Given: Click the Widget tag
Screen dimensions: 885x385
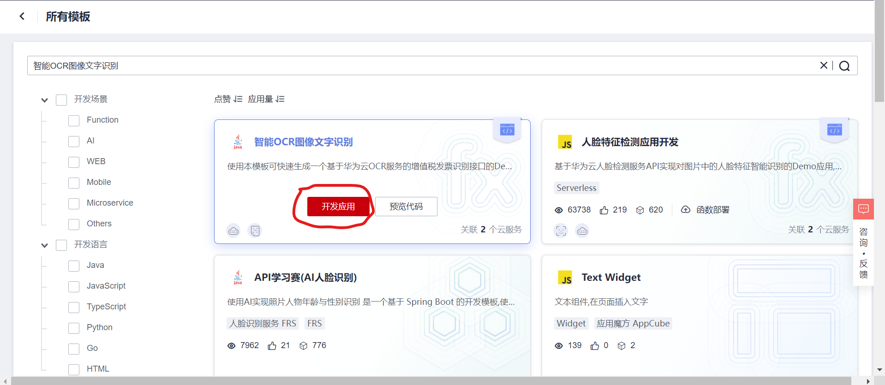Looking at the screenshot, I should (x=571, y=324).
